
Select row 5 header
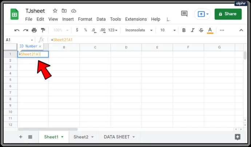(x=11, y=80)
